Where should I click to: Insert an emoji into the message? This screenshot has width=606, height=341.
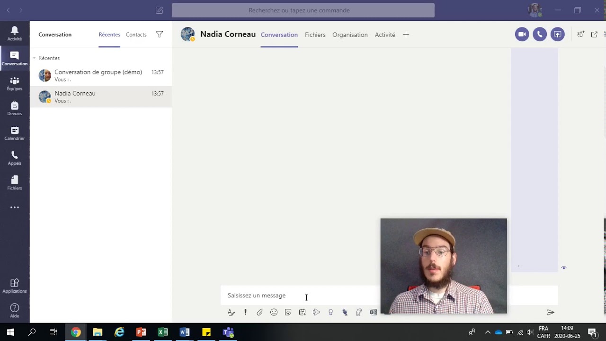click(x=274, y=312)
